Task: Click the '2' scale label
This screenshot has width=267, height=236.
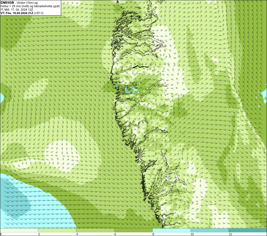Action: tap(39, 234)
